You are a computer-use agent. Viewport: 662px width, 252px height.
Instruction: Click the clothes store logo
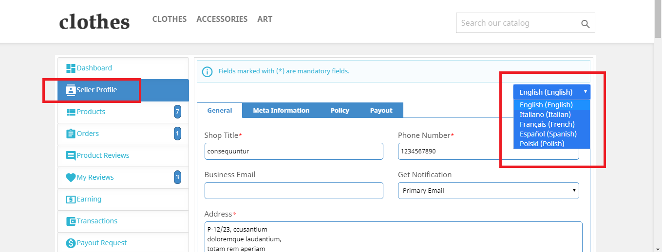tap(95, 22)
